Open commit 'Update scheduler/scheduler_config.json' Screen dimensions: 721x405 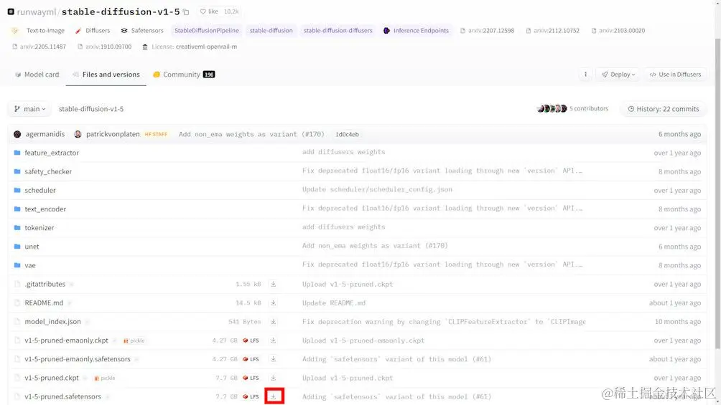coord(377,190)
